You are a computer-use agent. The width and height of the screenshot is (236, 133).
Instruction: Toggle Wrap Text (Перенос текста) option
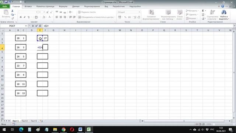tap(87, 12)
